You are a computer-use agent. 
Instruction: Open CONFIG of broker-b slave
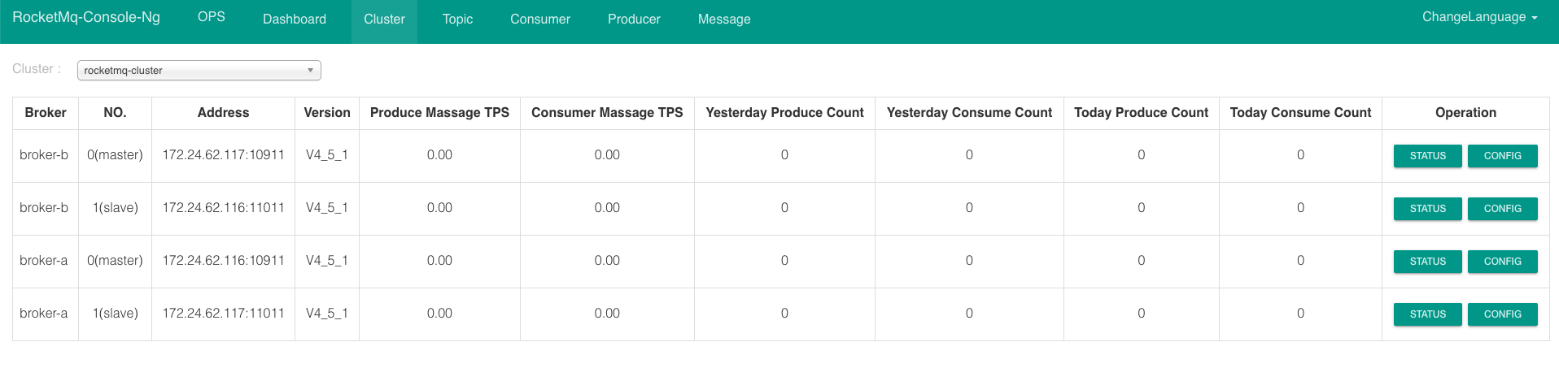pos(1502,209)
